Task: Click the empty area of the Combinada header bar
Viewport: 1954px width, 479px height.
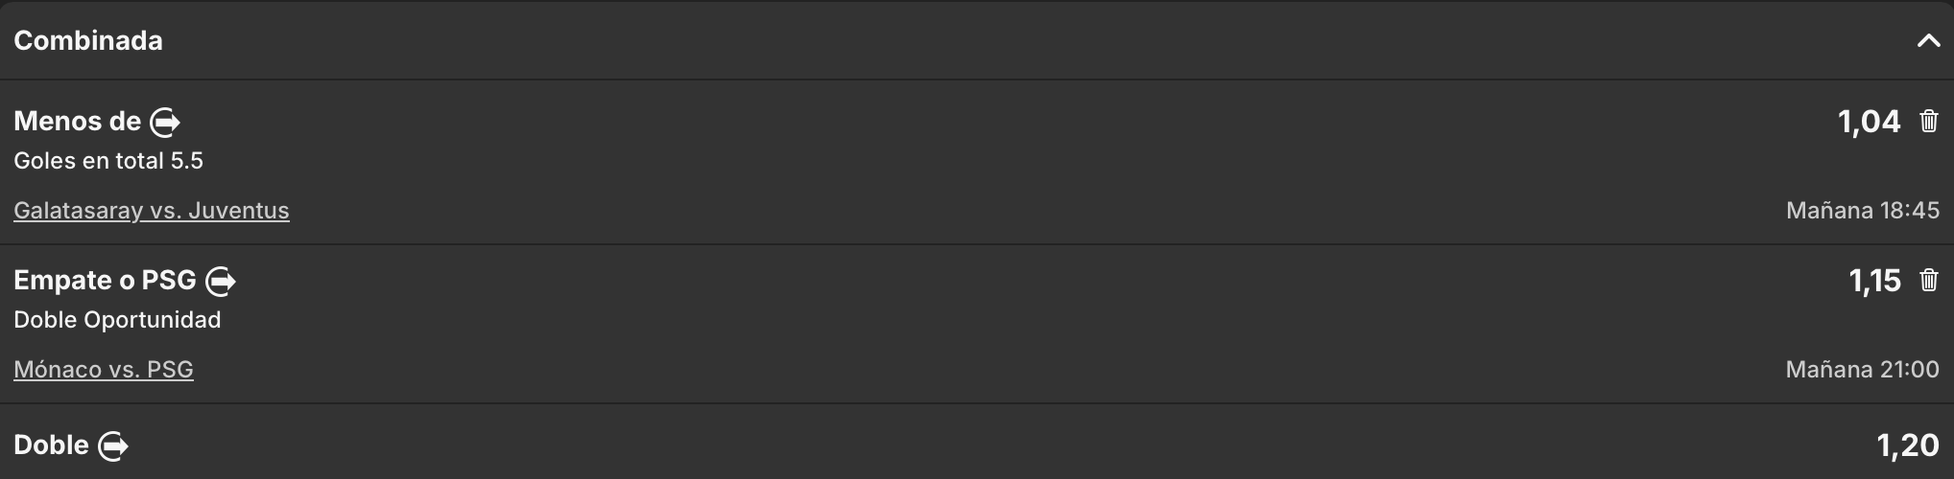Action: click(960, 41)
